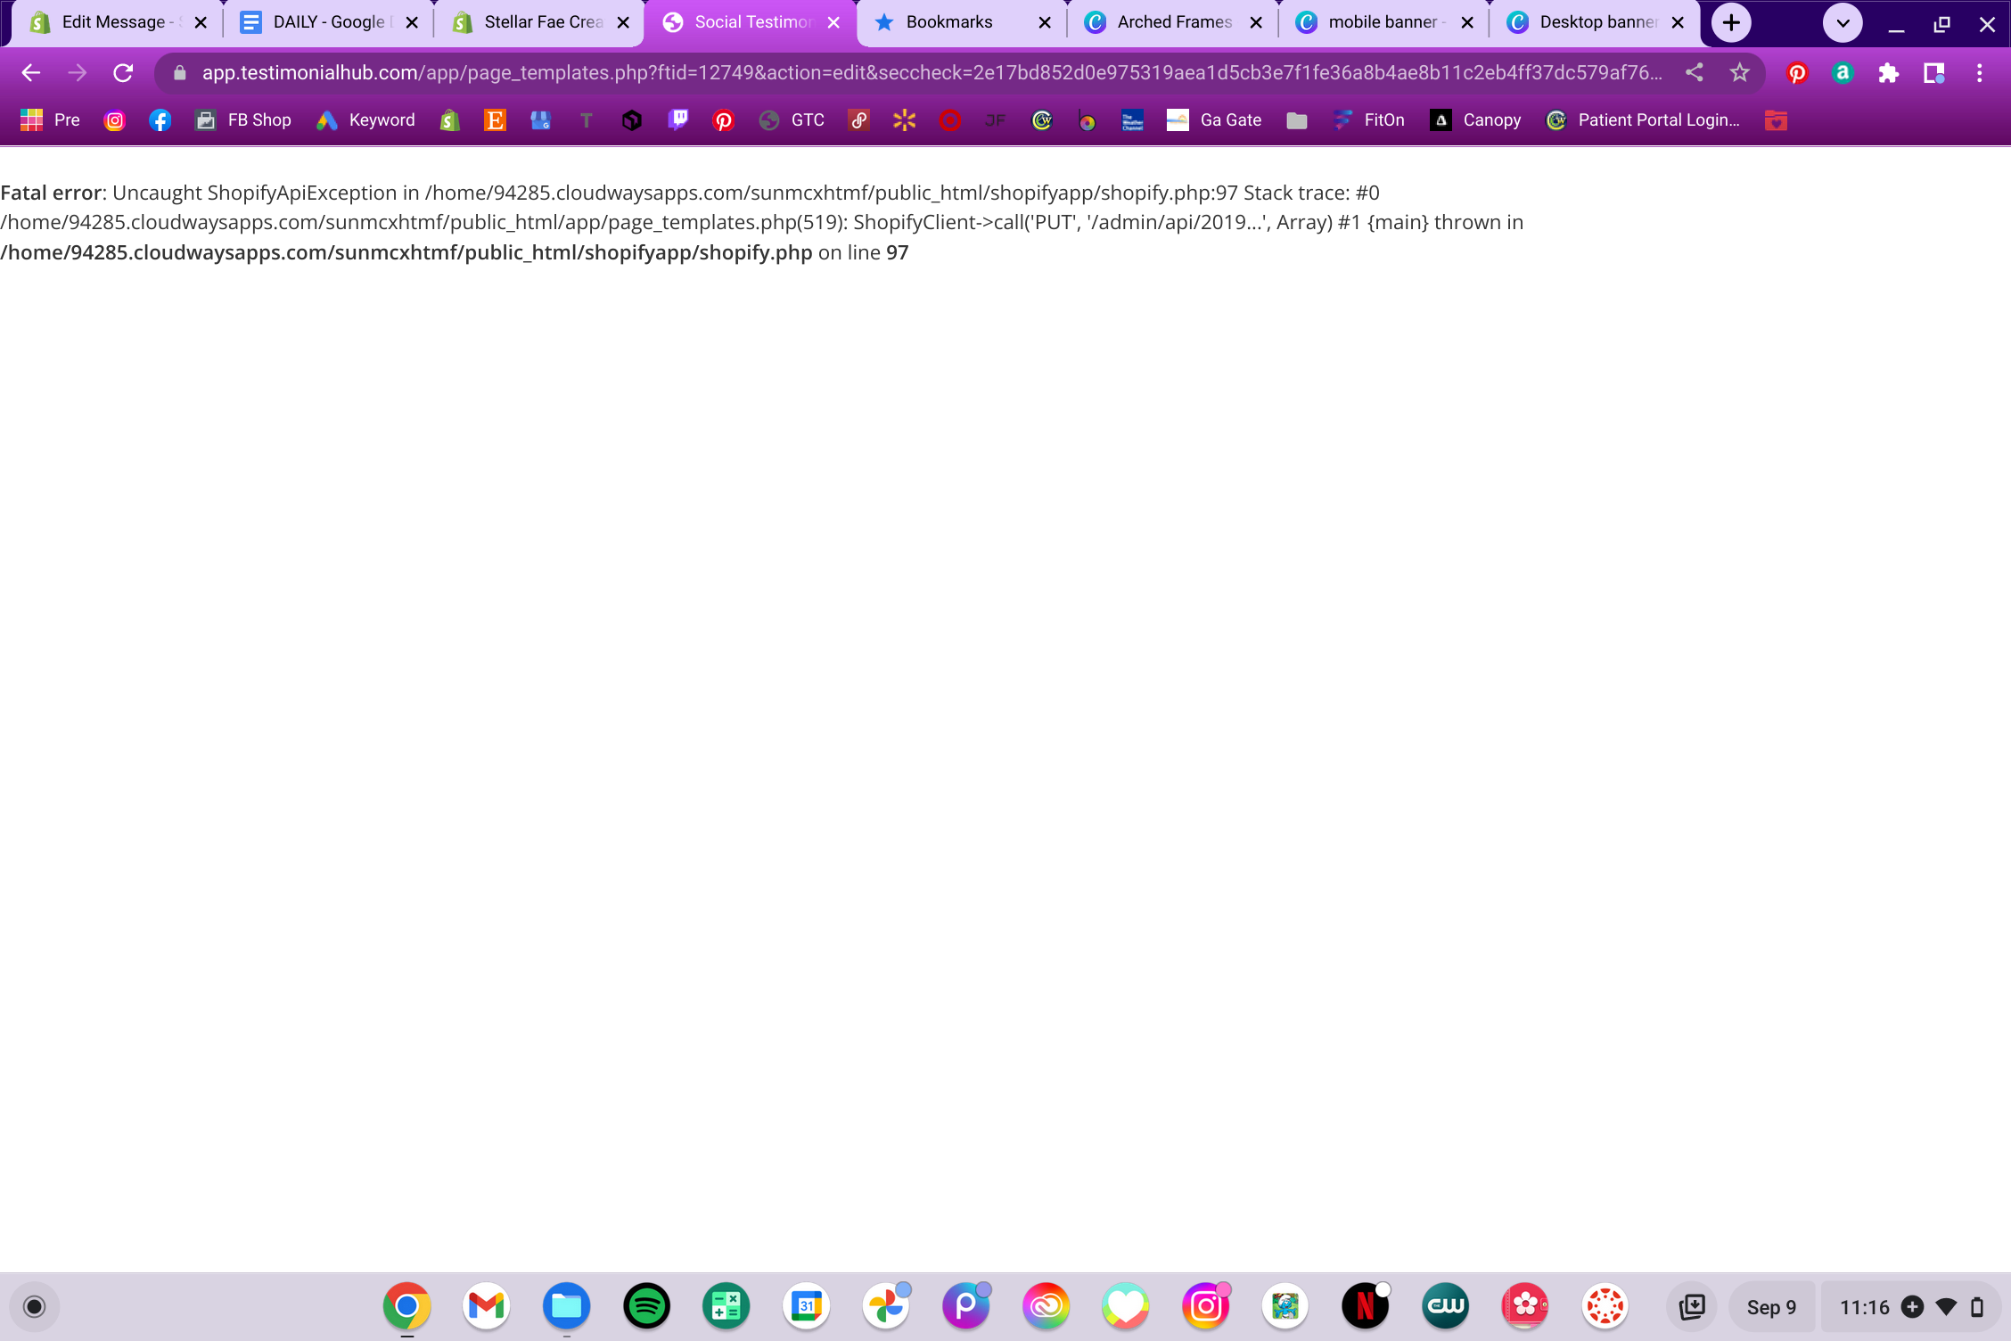Launch Spotify from the shelf
This screenshot has width=2011, height=1341.
click(646, 1306)
